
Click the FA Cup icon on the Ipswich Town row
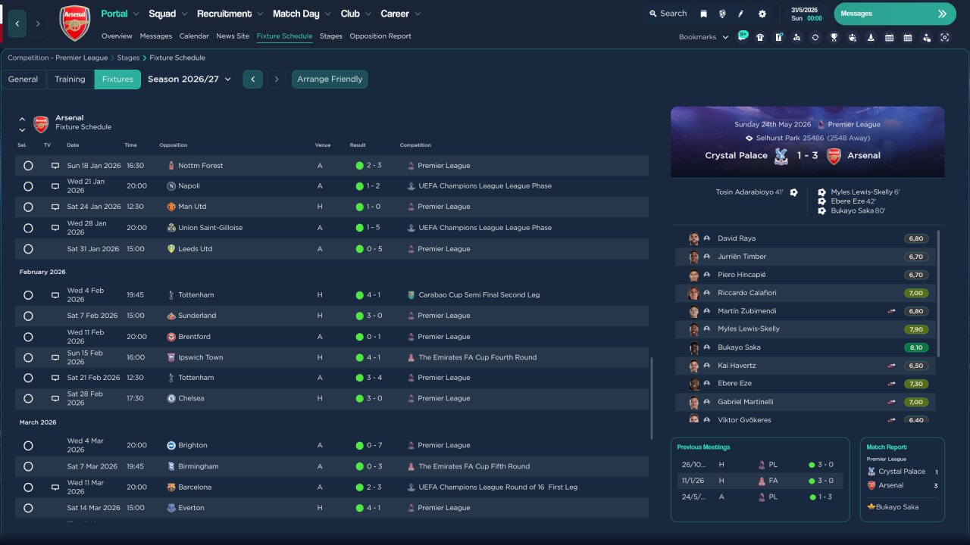pyautogui.click(x=411, y=357)
